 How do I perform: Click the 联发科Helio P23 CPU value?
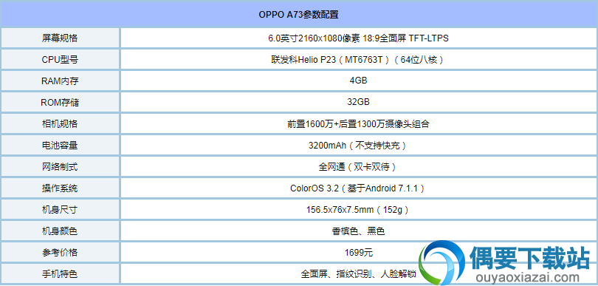(358, 60)
